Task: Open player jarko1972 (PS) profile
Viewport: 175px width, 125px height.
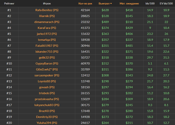Action: pyautogui.click(x=47, y=34)
